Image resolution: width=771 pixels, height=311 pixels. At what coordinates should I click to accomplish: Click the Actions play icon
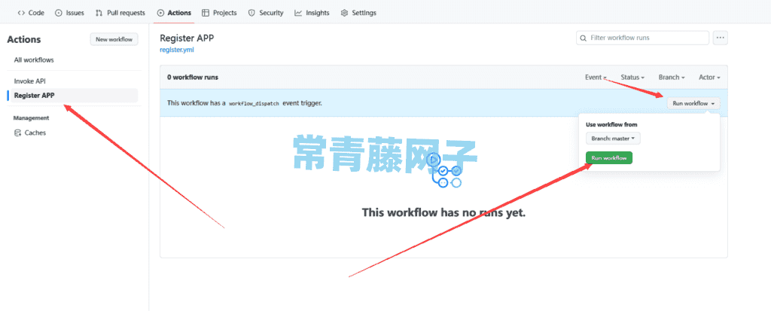160,13
